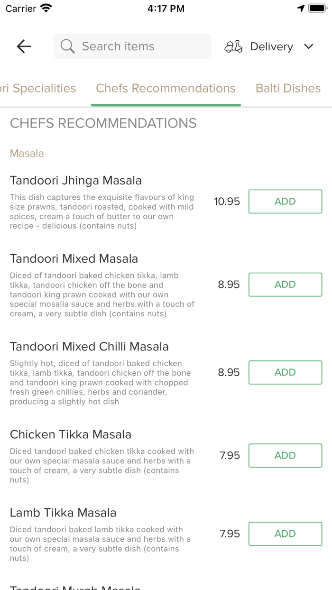Open the Delivery order type selector

[x=271, y=46]
